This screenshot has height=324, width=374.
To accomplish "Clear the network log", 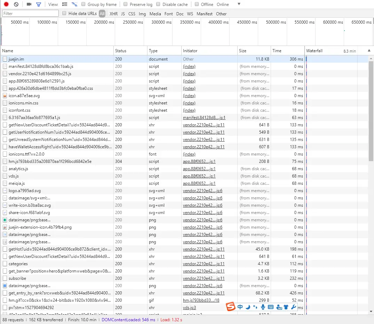I will pos(16,4).
